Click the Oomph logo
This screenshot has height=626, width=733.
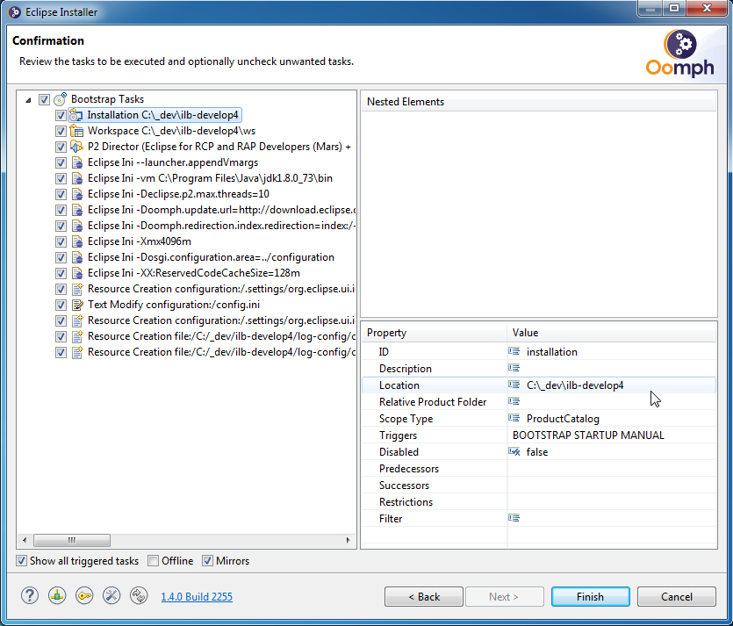(x=680, y=54)
